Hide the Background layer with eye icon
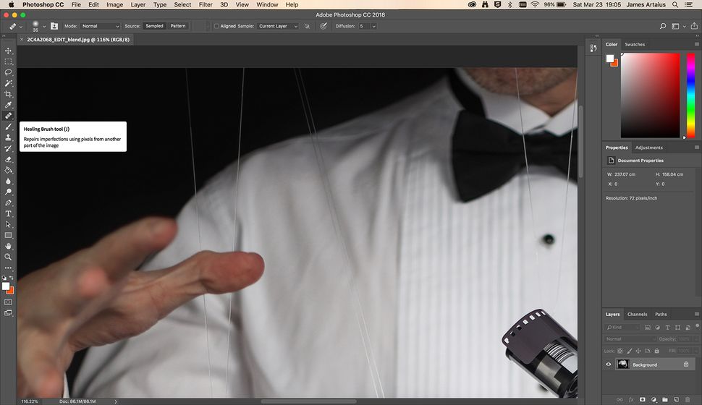The image size is (702, 405). pyautogui.click(x=609, y=364)
